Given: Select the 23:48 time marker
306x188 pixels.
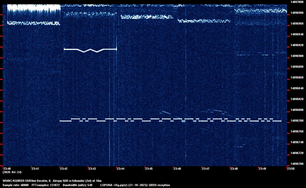Looking at the screenshot, I should tap(234, 169).
